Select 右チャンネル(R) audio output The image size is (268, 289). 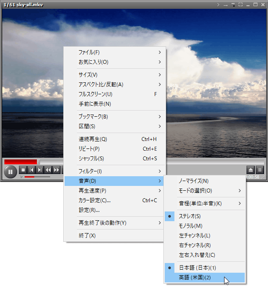(x=205, y=245)
